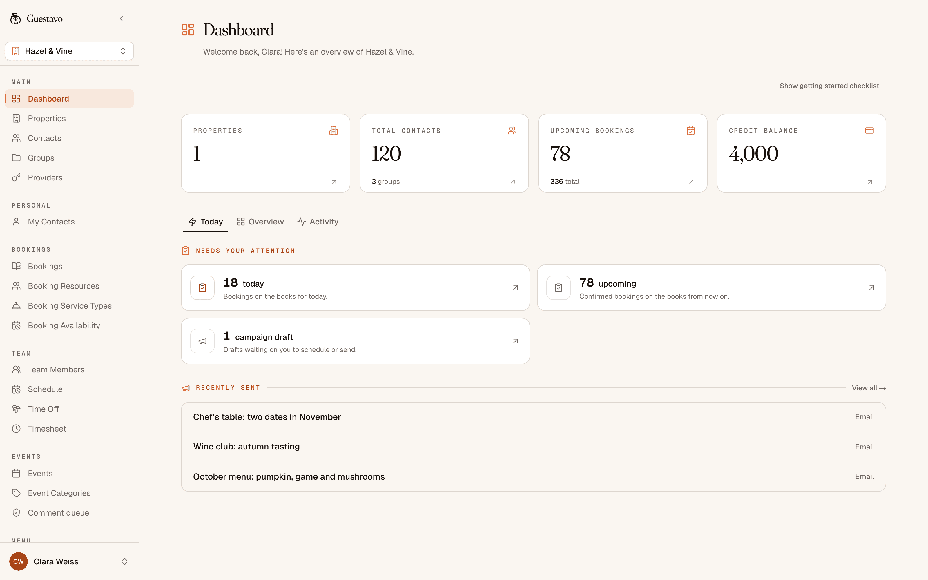Open the campaign draft arrow

515,341
